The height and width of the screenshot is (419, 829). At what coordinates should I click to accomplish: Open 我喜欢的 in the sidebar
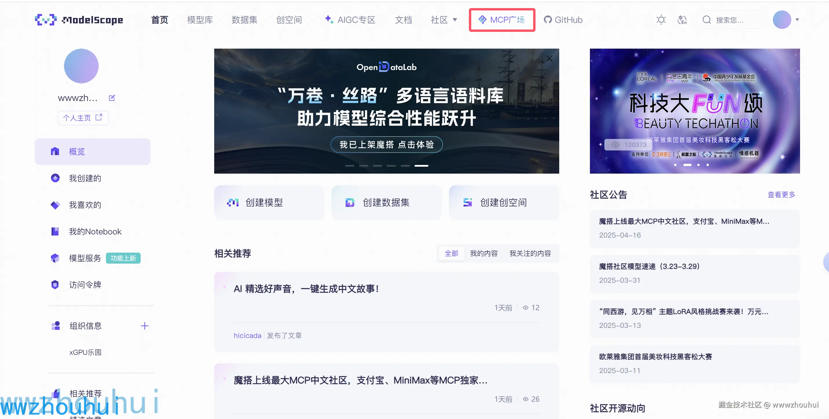point(85,205)
